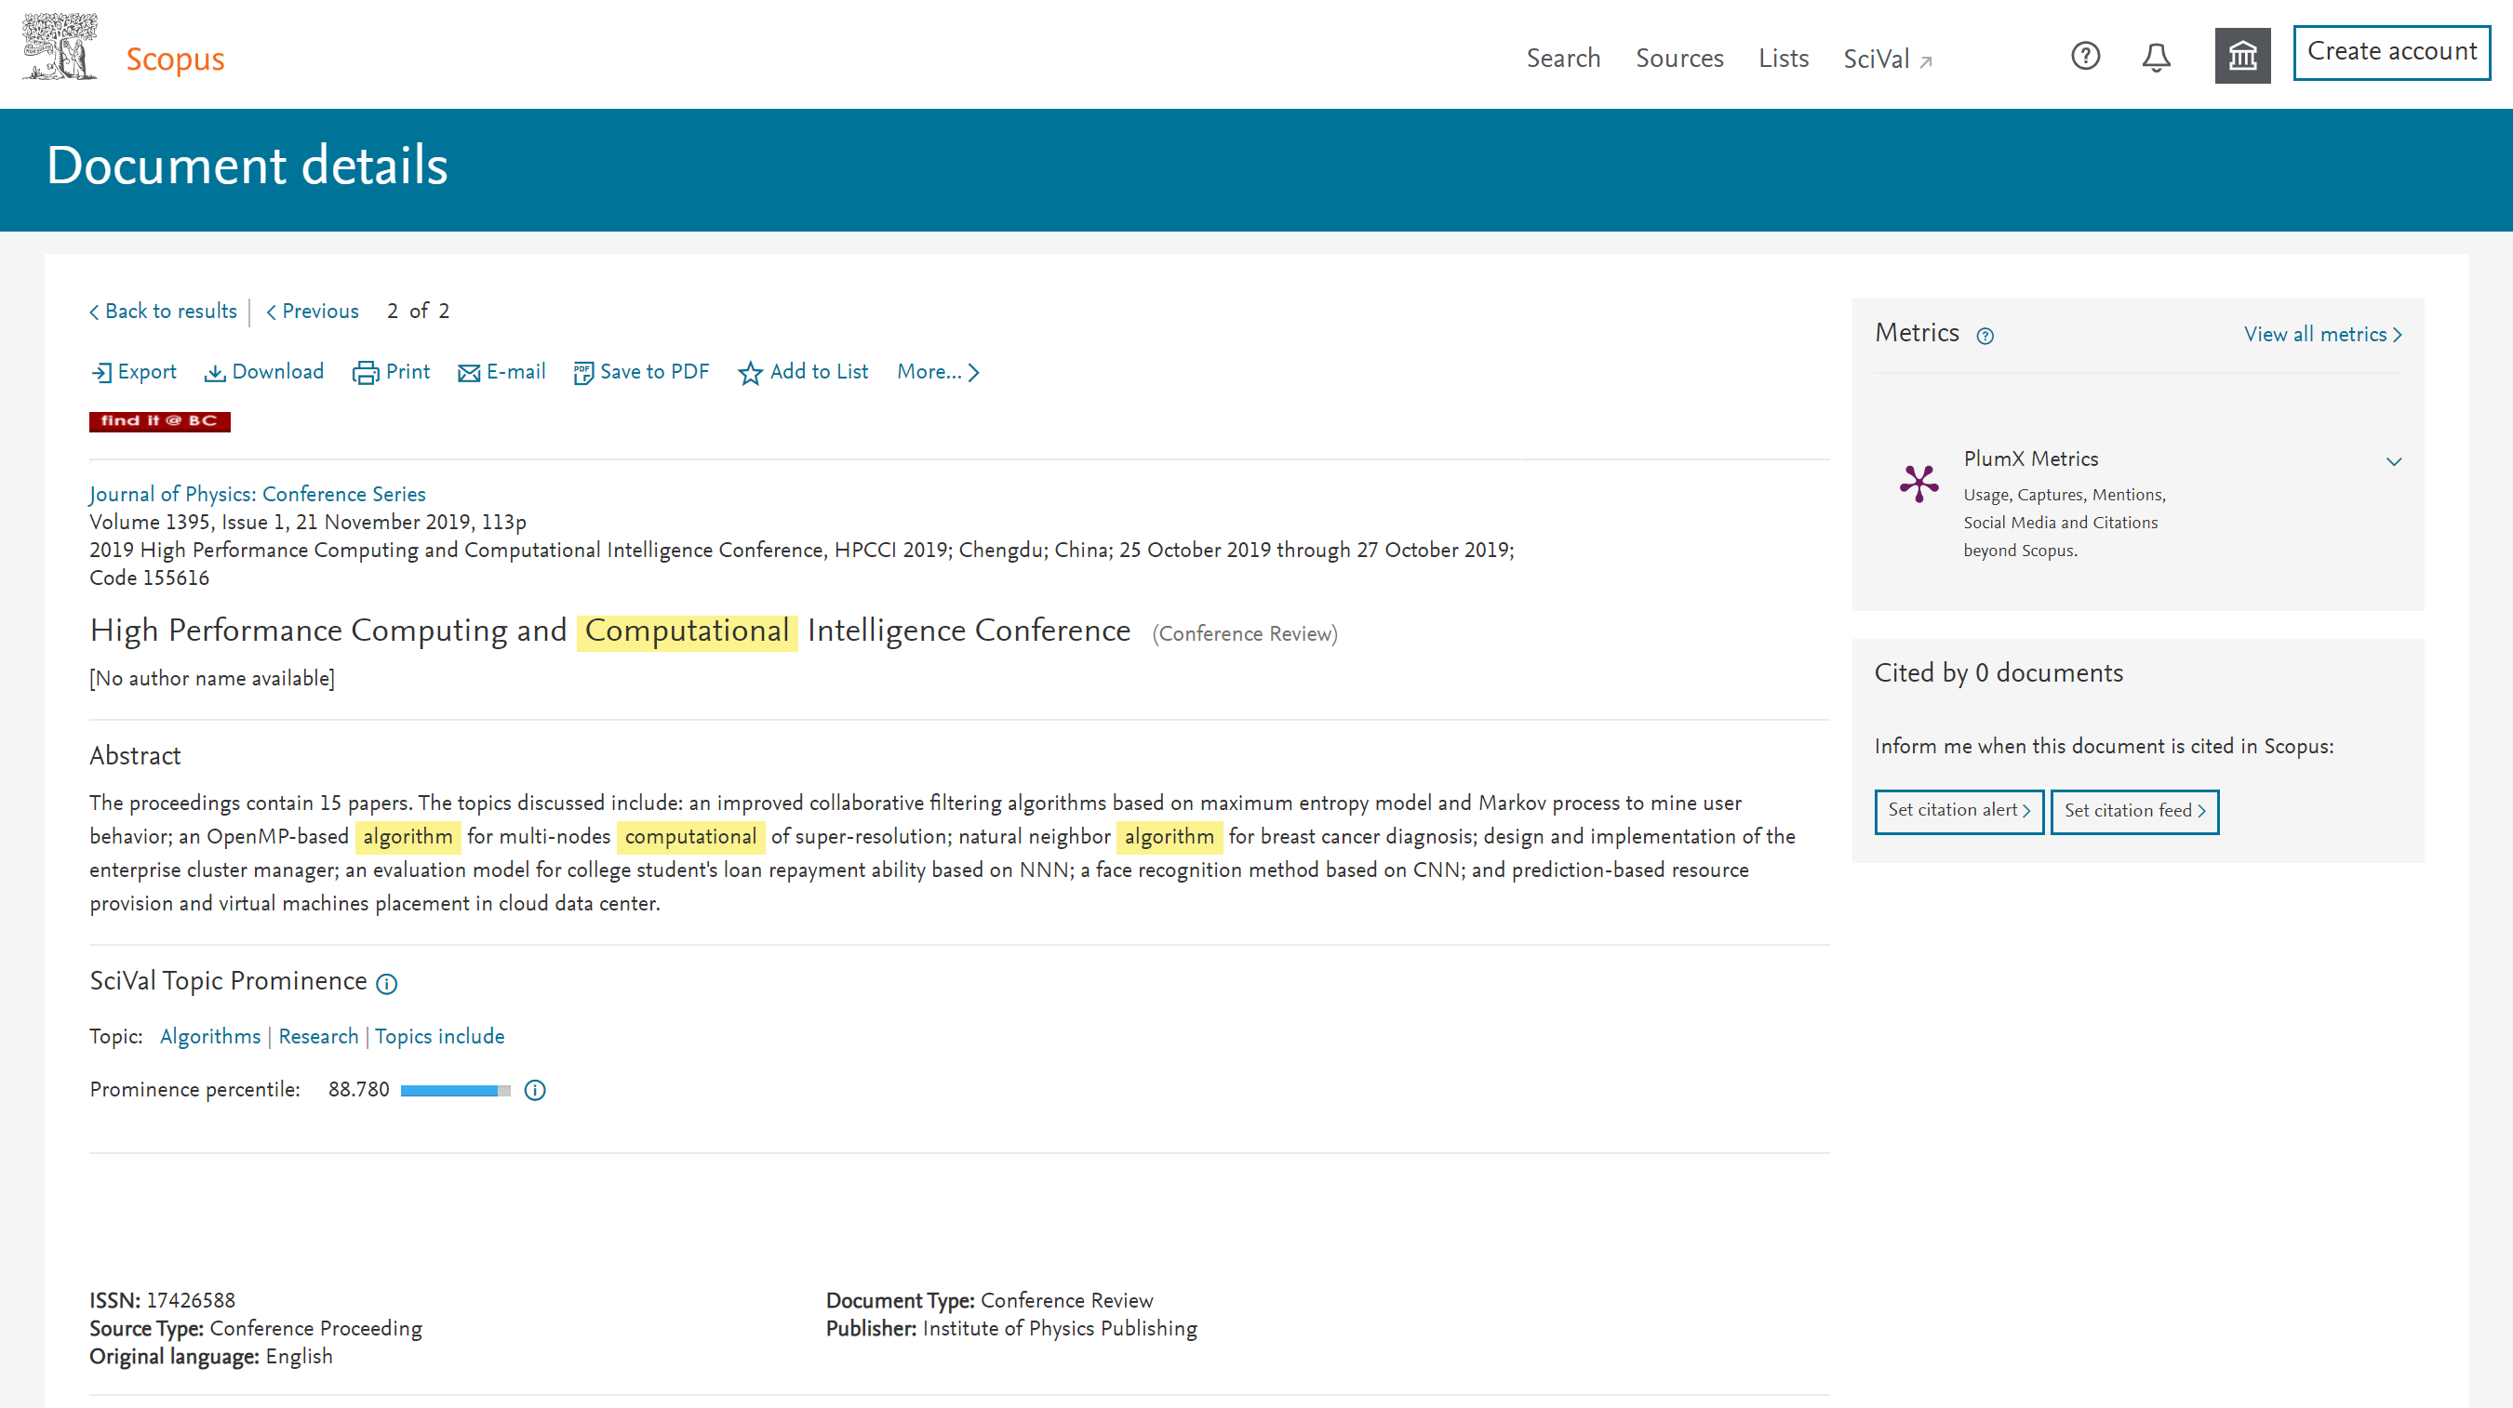Click the [No author name available] text
The image size is (2513, 1408).
tap(213, 679)
